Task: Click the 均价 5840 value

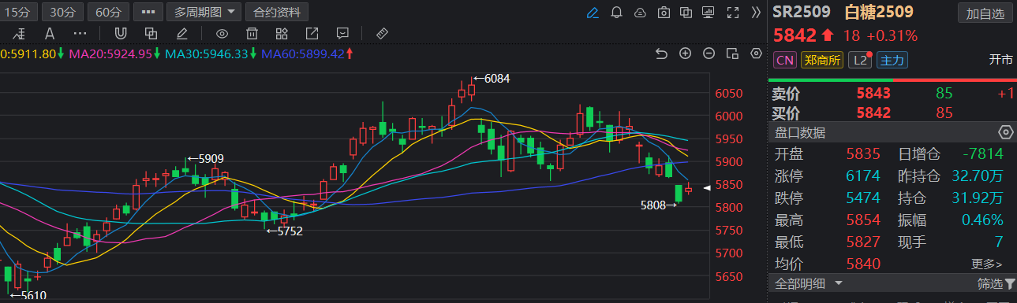Action: (864, 264)
